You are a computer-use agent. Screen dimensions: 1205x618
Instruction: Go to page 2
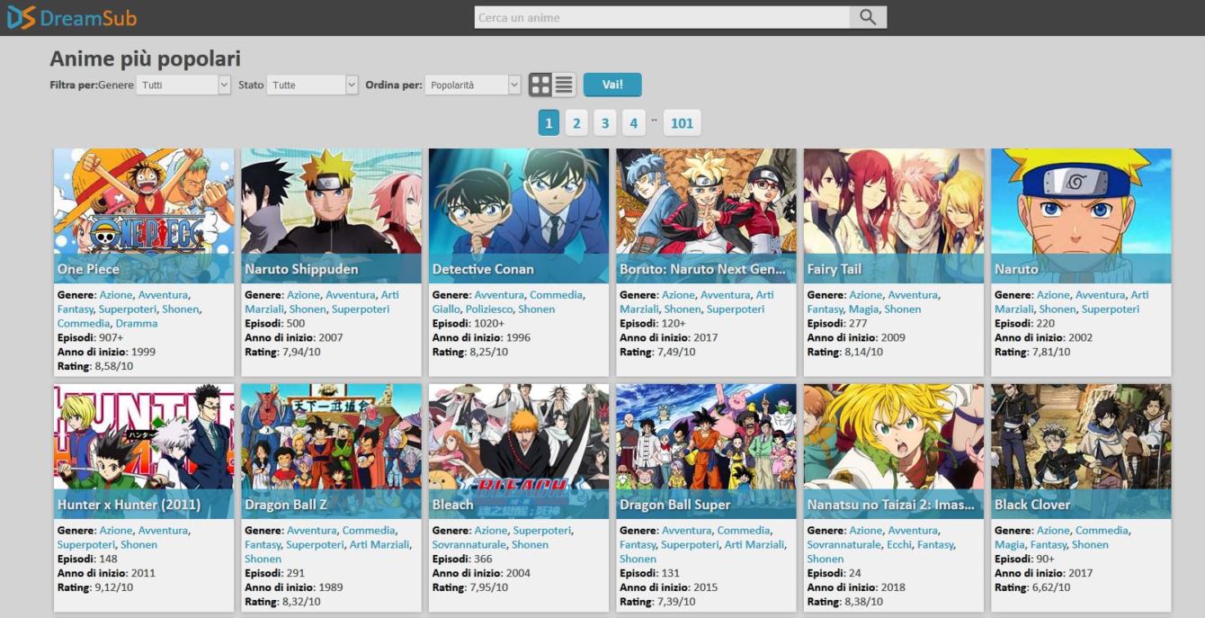(x=576, y=123)
